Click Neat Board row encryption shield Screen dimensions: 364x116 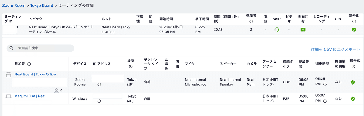[x=353, y=82]
